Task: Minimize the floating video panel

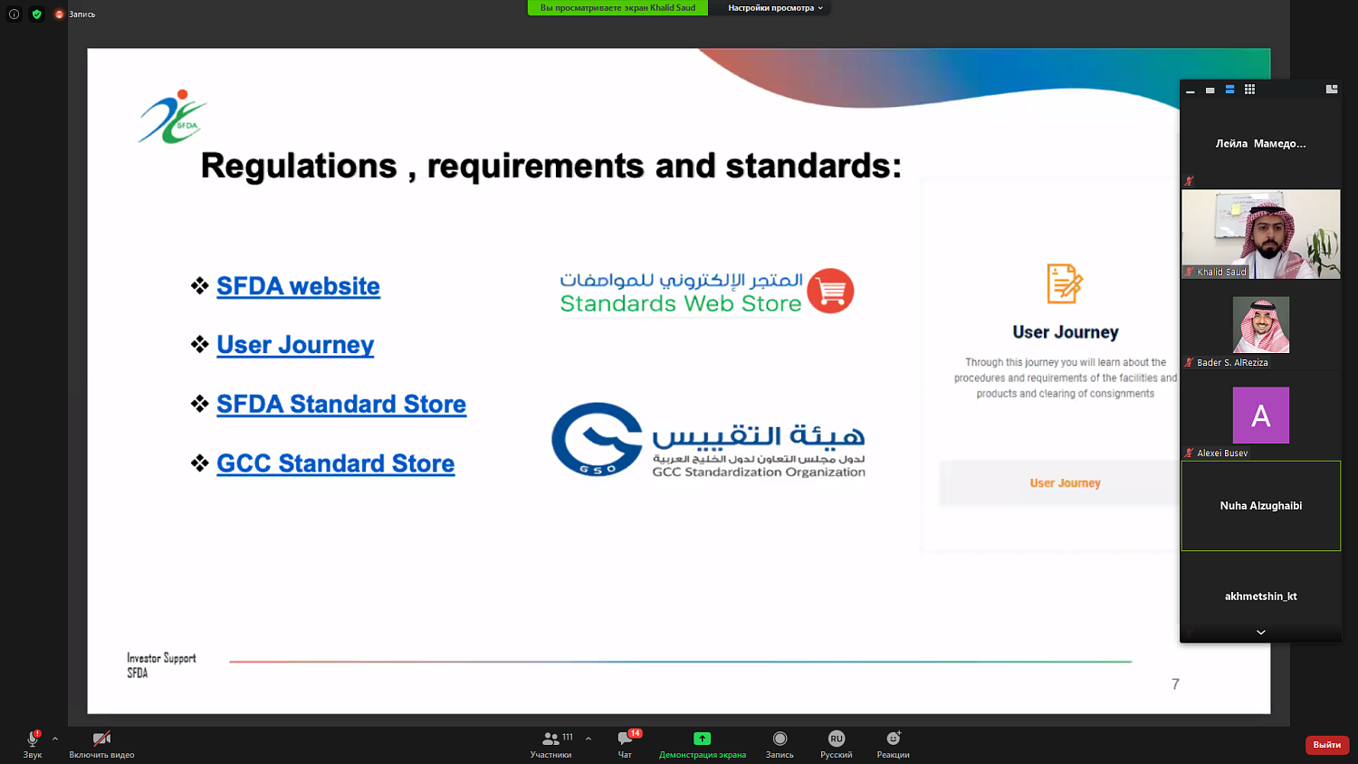Action: [1191, 90]
